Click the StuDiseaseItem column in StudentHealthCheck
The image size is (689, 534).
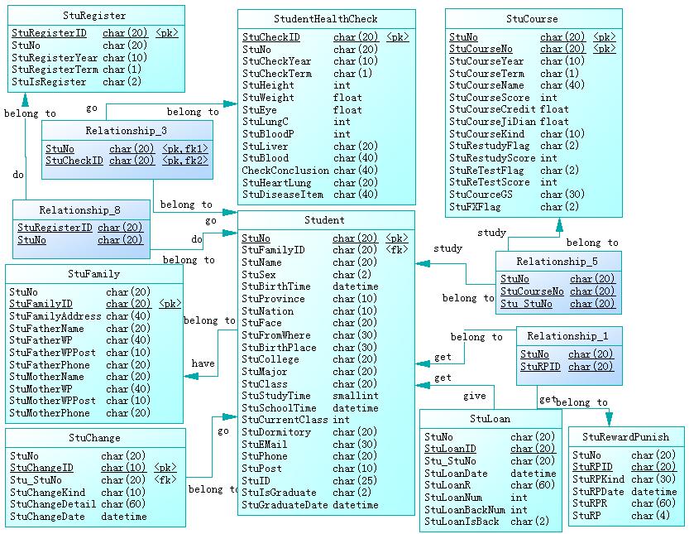(282, 195)
